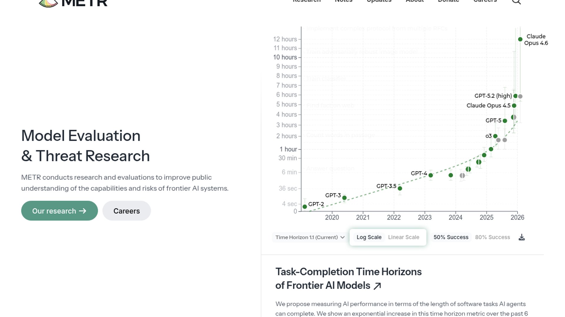
Task: Select the Log Scale option
Action: (369, 237)
